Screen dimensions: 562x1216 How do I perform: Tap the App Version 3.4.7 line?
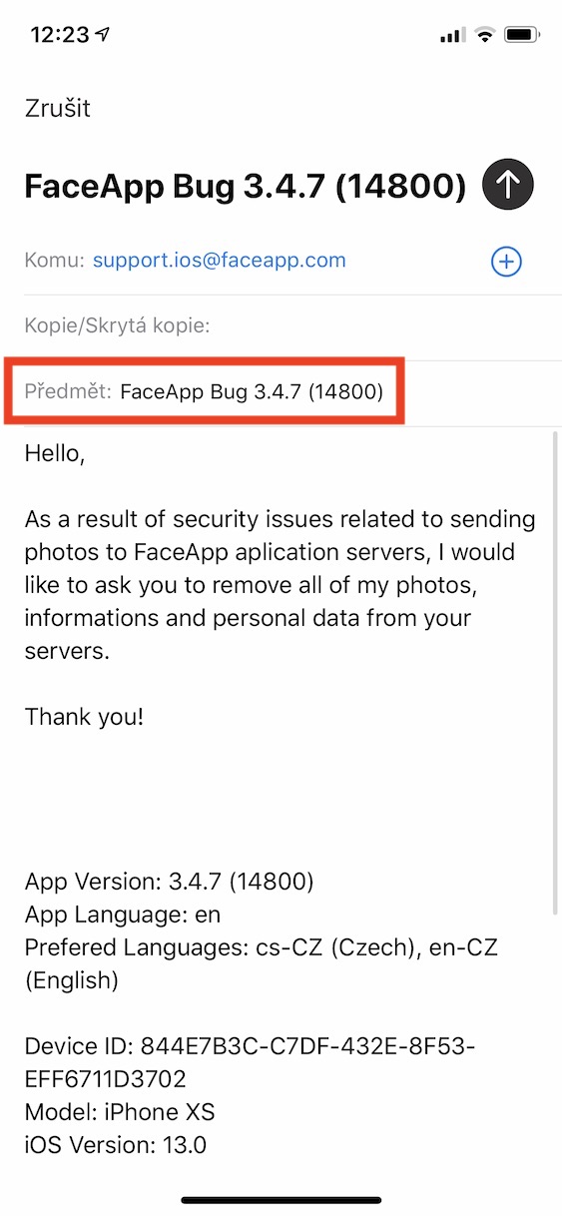point(170,882)
